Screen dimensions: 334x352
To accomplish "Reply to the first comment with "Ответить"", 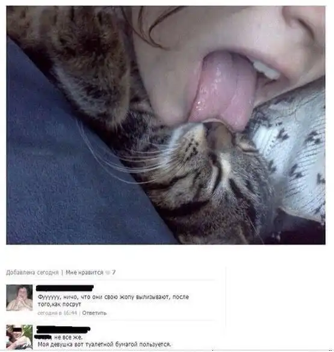I will (x=94, y=313).
